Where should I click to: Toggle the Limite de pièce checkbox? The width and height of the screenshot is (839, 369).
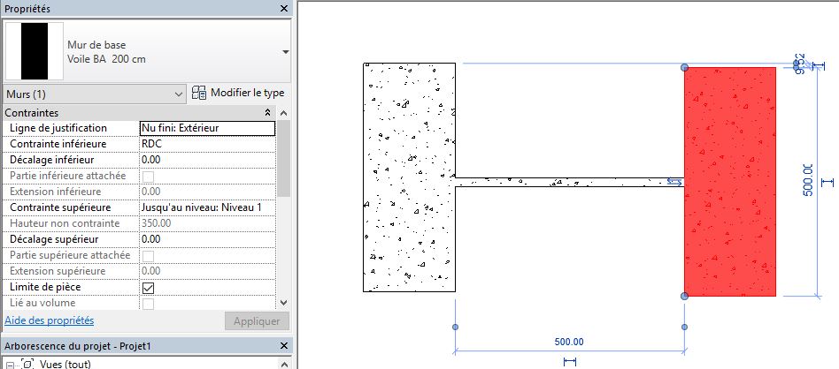point(149,288)
